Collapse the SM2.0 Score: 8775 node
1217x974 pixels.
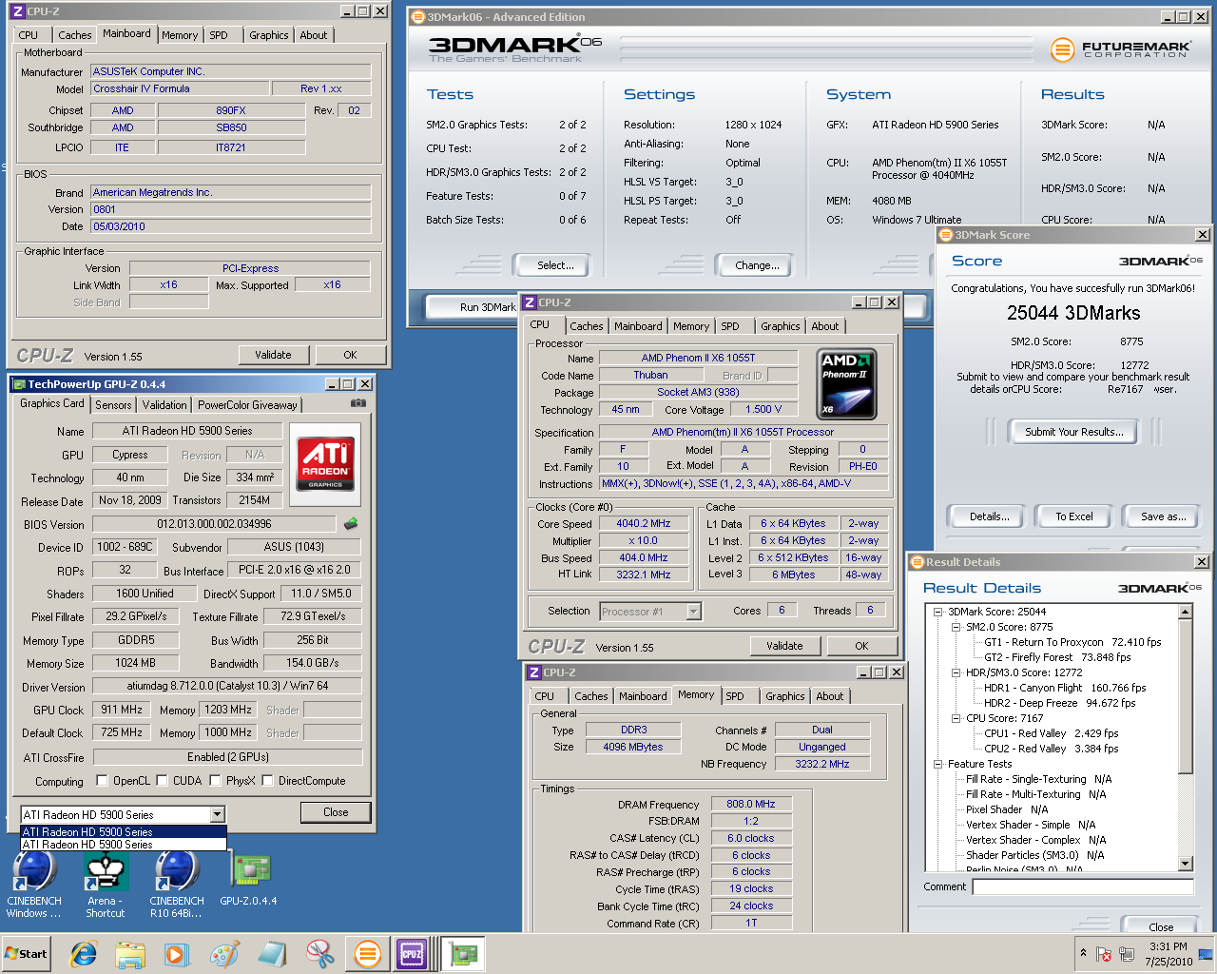point(956,627)
